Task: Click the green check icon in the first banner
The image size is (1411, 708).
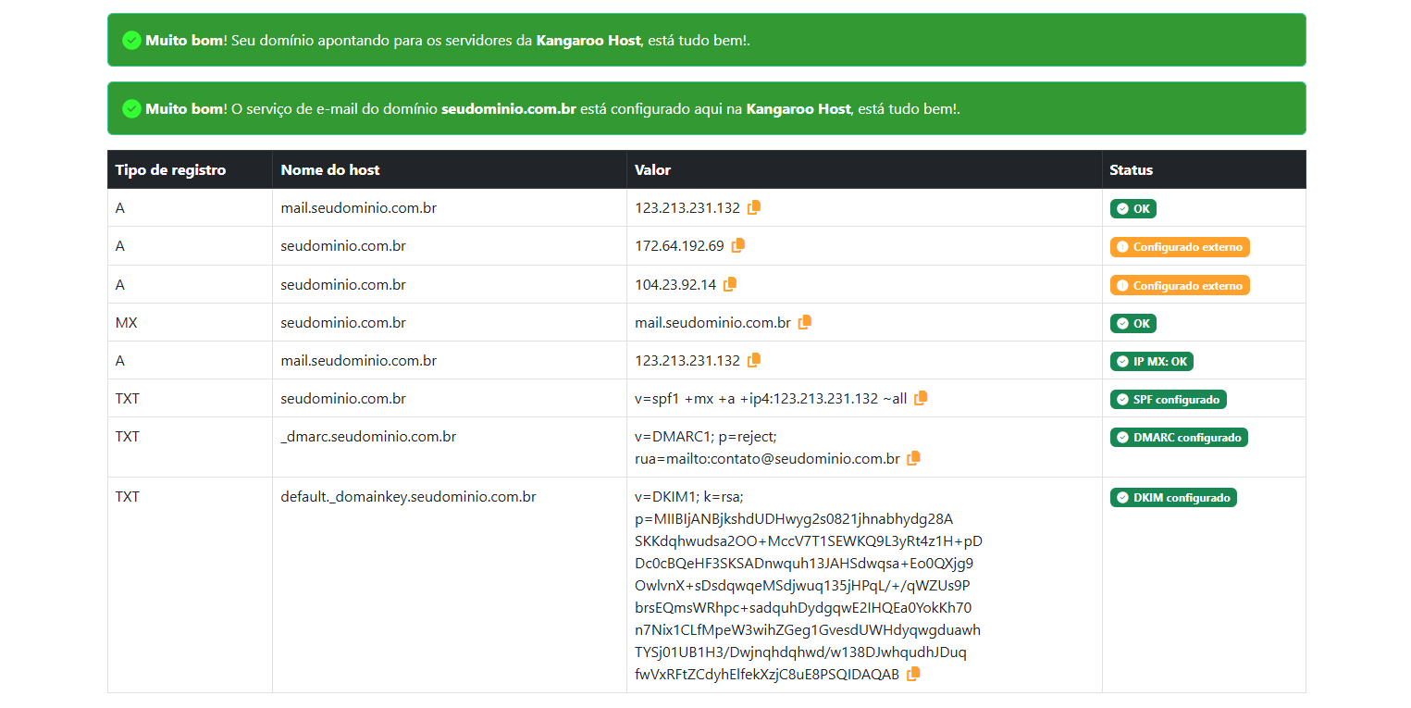Action: click(131, 40)
